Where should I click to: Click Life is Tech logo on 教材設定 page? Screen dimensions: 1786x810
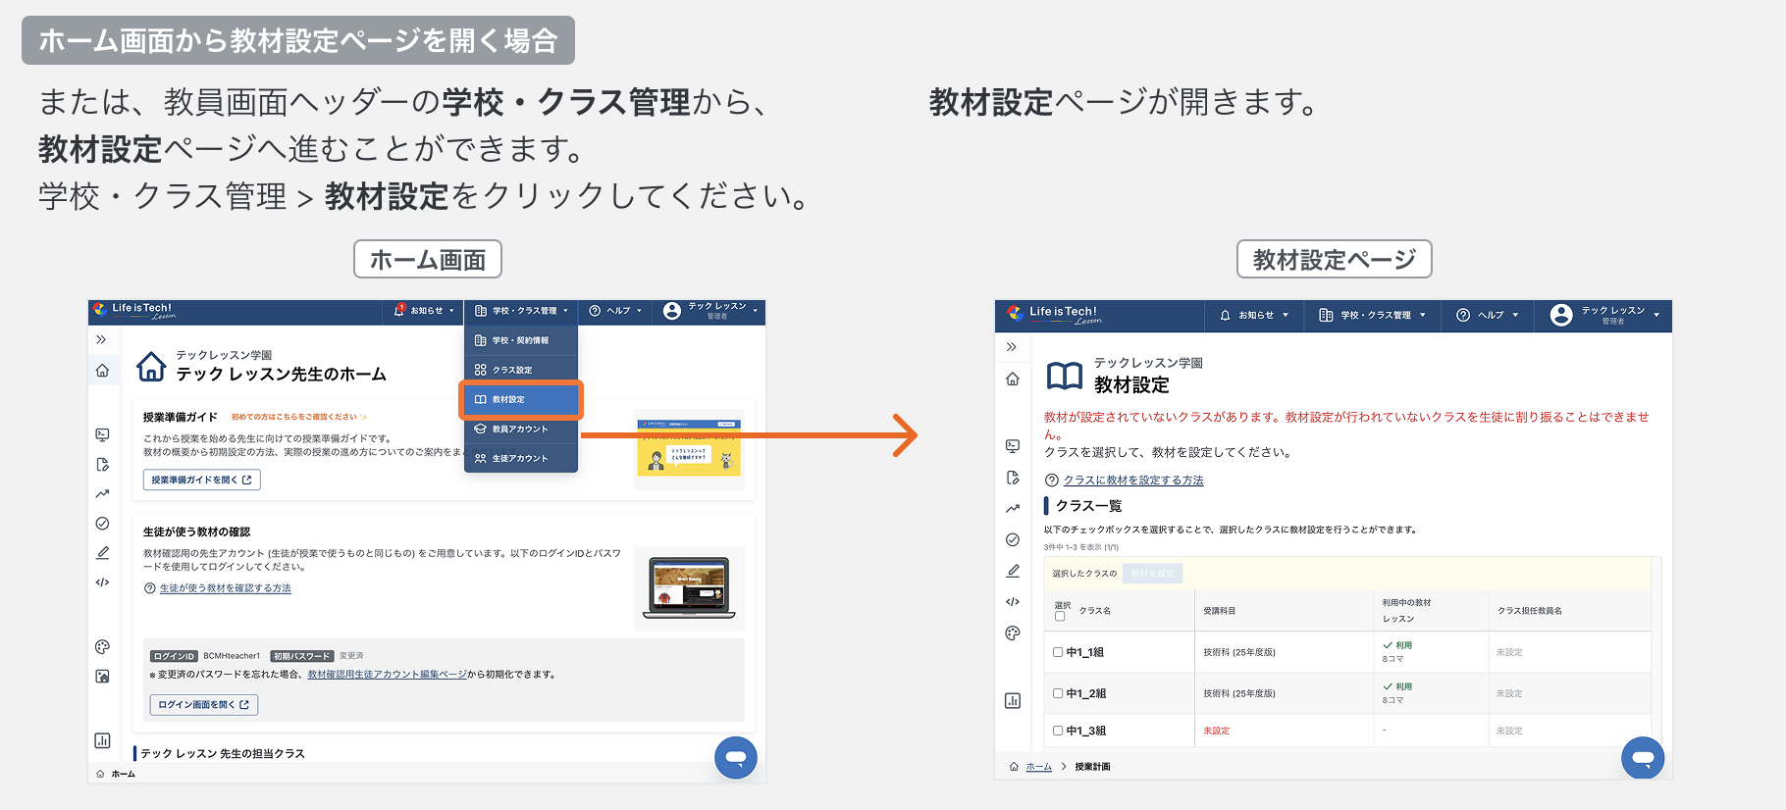[x=1055, y=315]
